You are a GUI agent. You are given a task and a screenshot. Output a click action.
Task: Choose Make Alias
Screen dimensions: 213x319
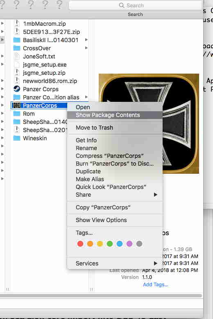point(115,179)
